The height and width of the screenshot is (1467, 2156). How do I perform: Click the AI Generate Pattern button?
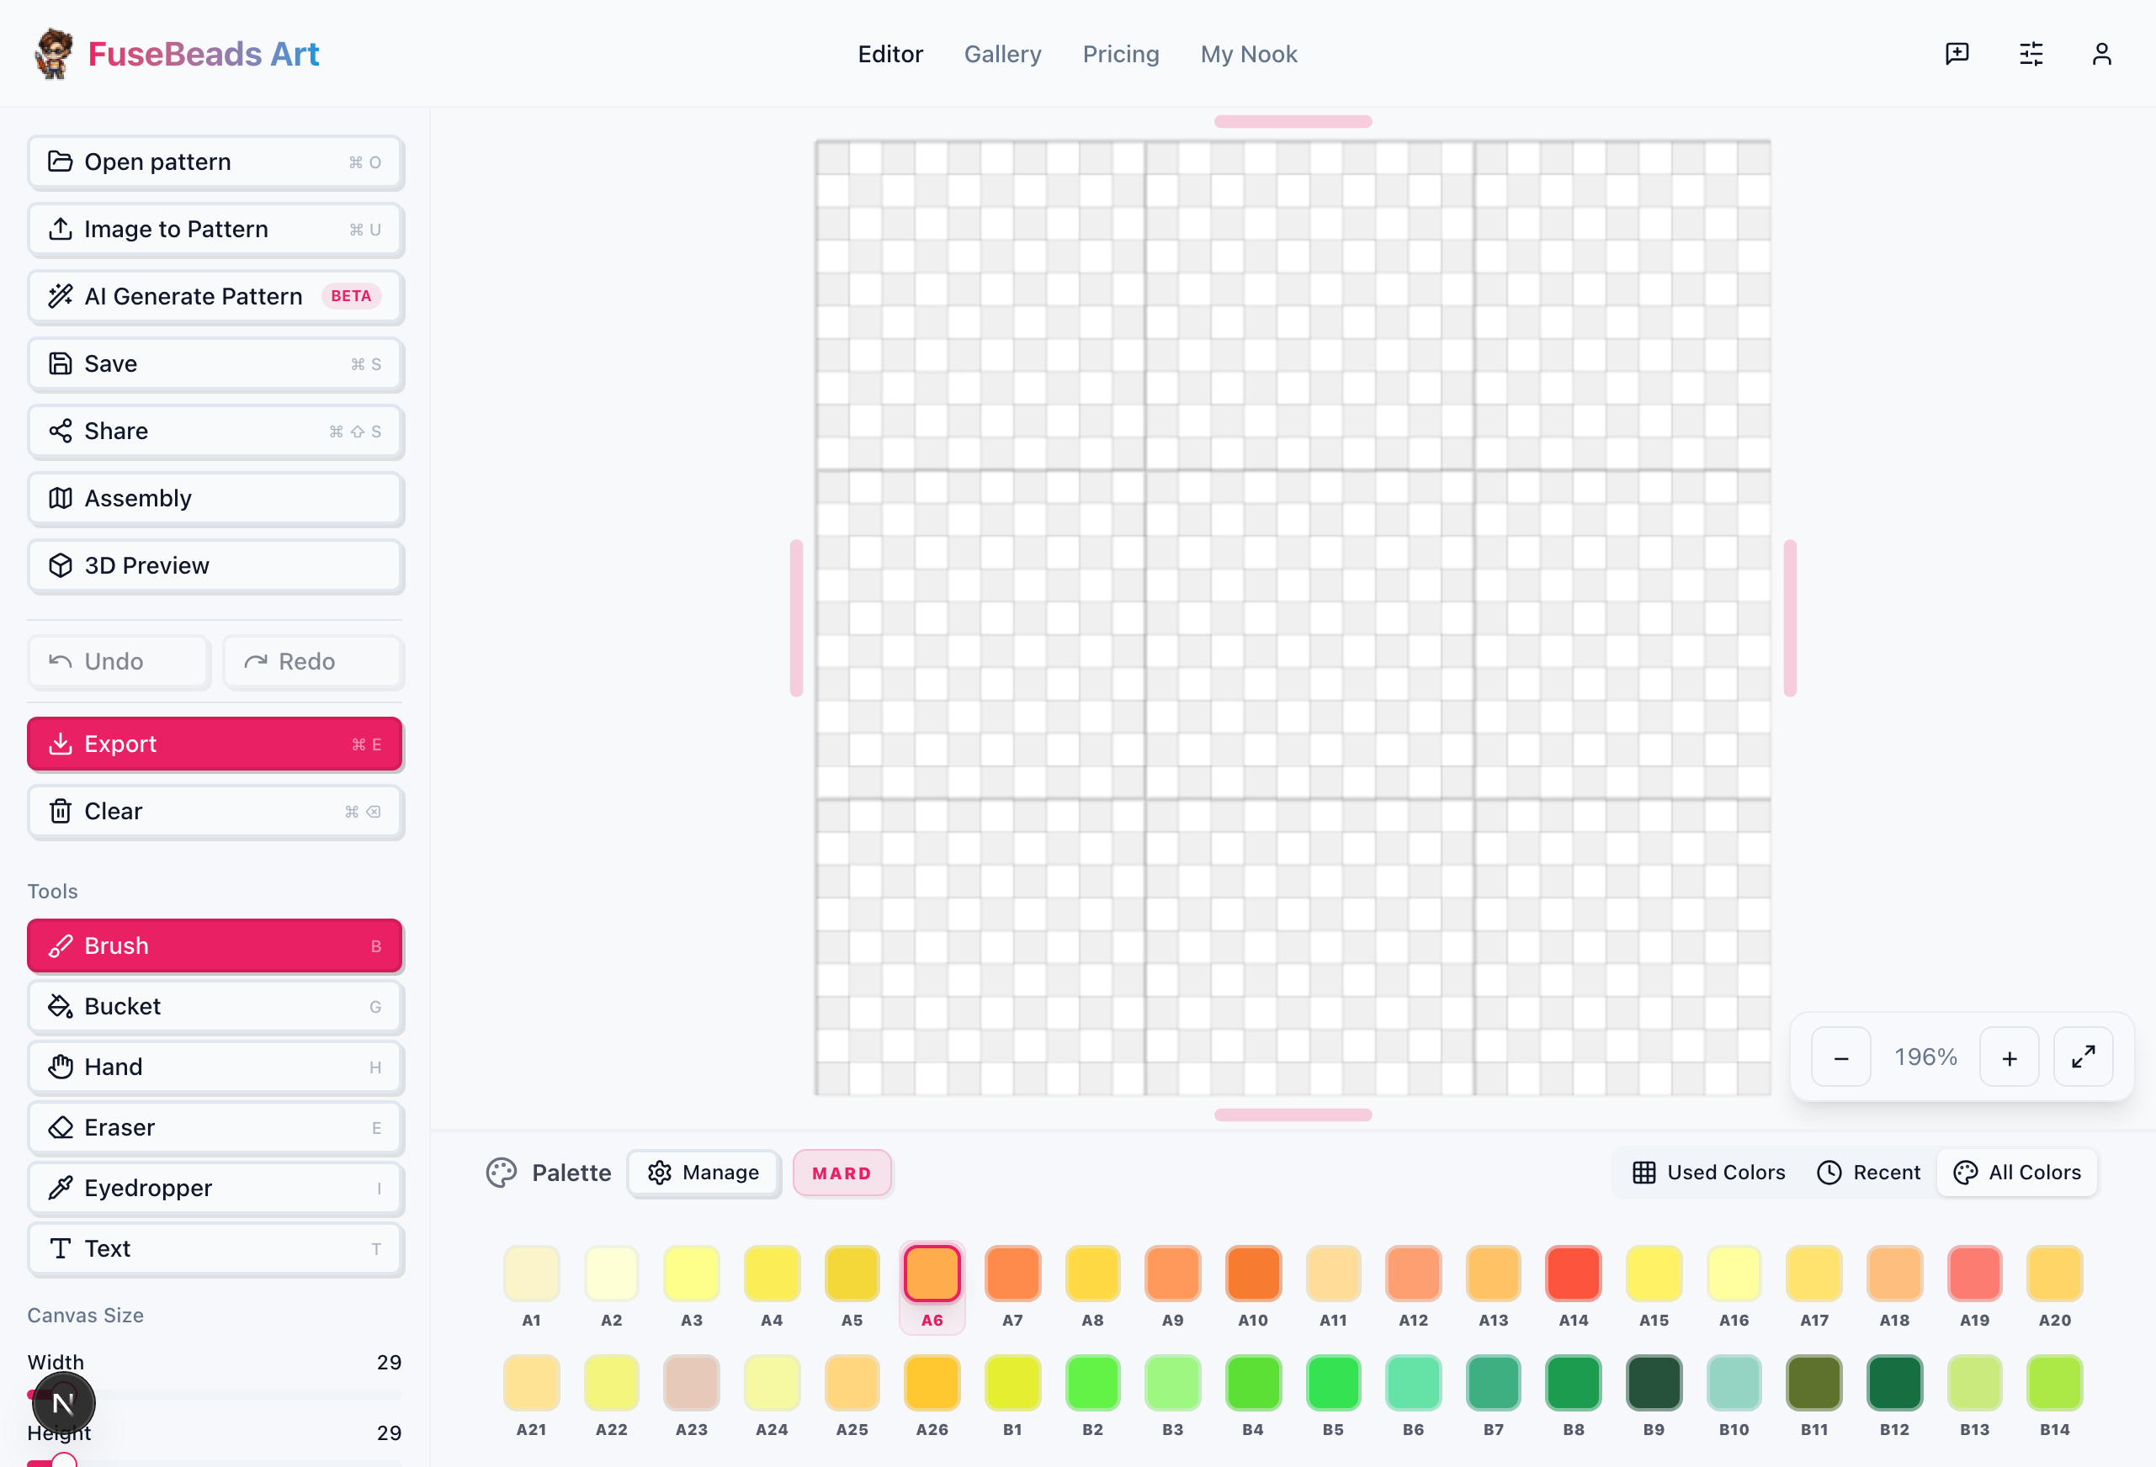click(x=215, y=297)
